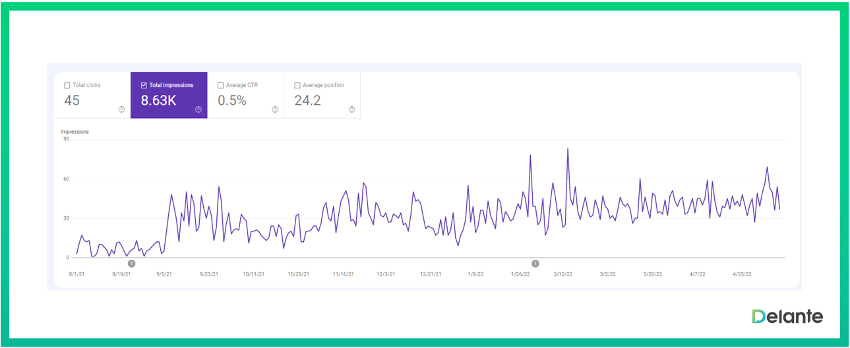Image resolution: width=850 pixels, height=348 pixels.
Task: Open the Average CTR help icon
Action: [275, 109]
